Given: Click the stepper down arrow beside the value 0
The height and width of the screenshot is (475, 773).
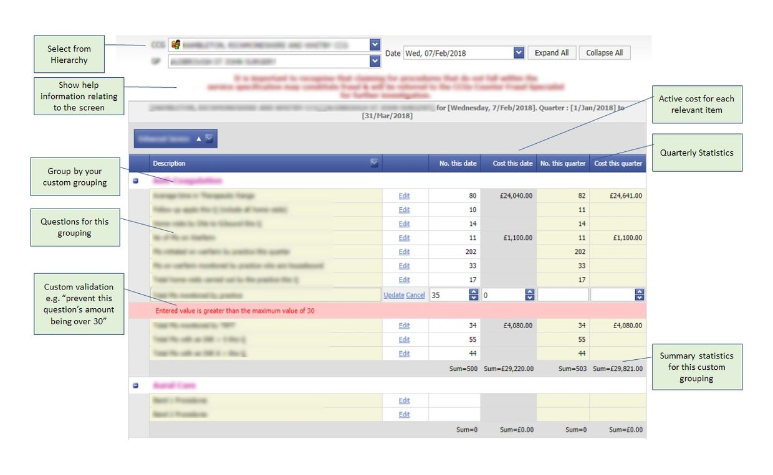Looking at the screenshot, I should pyautogui.click(x=531, y=298).
